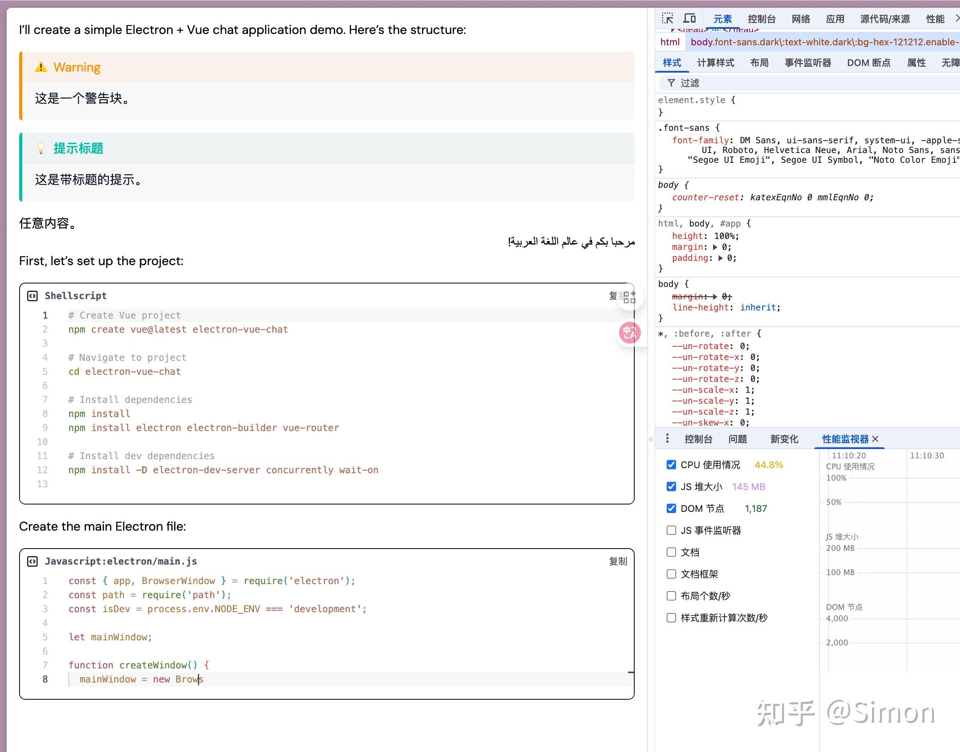Expand the margin property in the html,body,#app rule
This screenshot has height=752, width=960.
(715, 247)
